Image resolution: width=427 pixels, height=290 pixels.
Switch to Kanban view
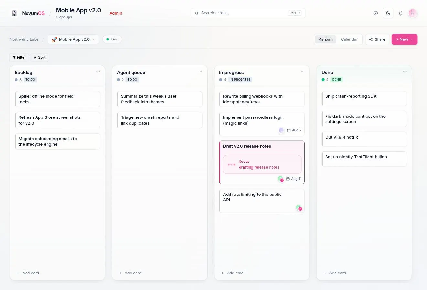coord(326,39)
